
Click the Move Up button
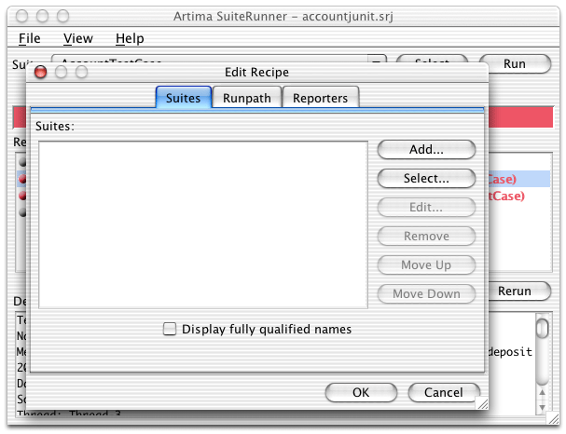tap(426, 264)
